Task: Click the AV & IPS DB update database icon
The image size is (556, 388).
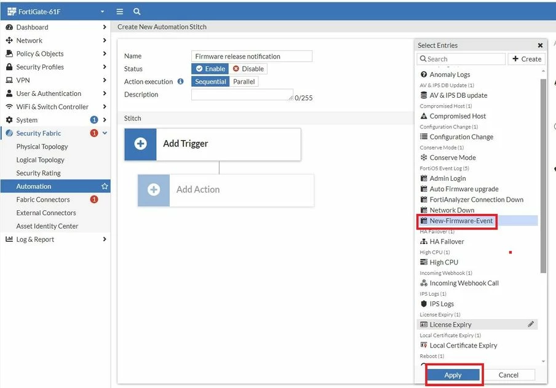Action: (424, 95)
